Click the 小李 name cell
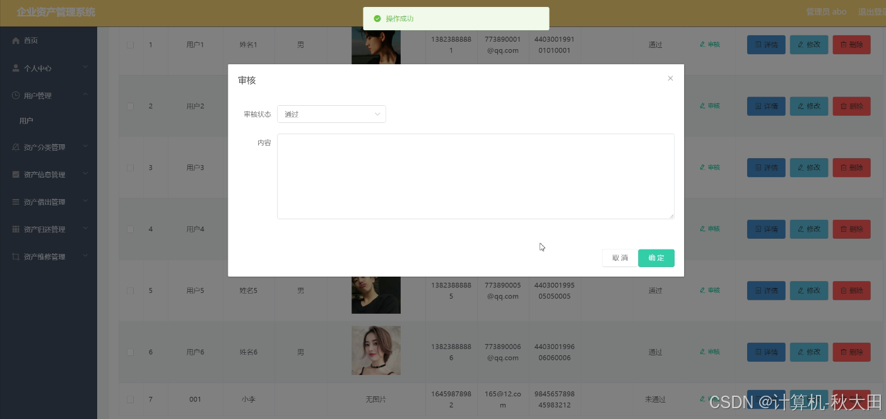Screen dimensions: 886x419 [x=249, y=399]
